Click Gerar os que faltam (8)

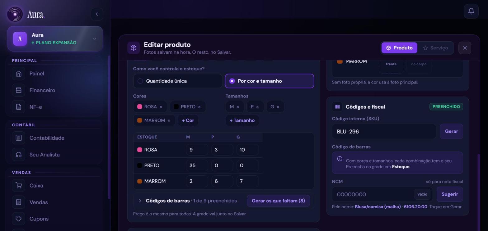coord(278,201)
